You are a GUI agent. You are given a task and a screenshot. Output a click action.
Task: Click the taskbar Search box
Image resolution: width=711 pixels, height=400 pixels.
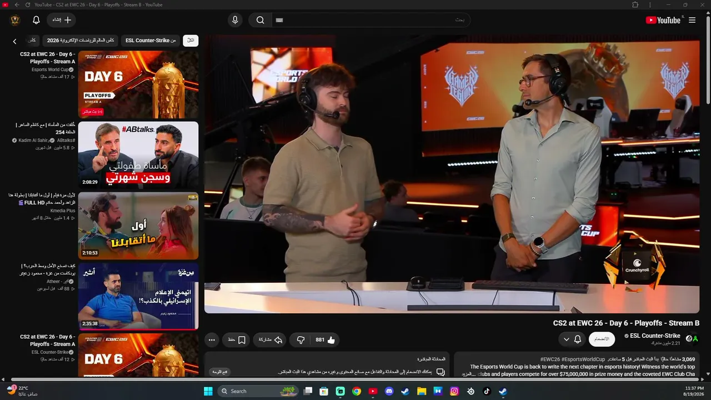[x=258, y=391]
